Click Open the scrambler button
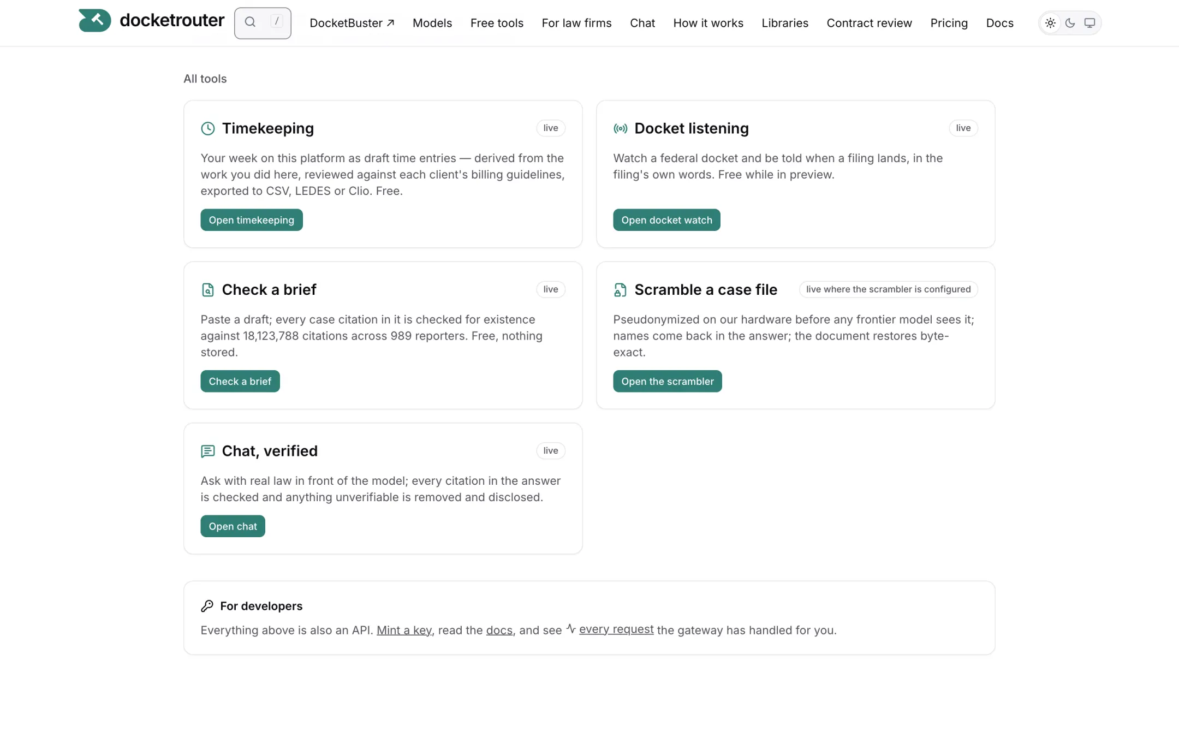 point(668,381)
